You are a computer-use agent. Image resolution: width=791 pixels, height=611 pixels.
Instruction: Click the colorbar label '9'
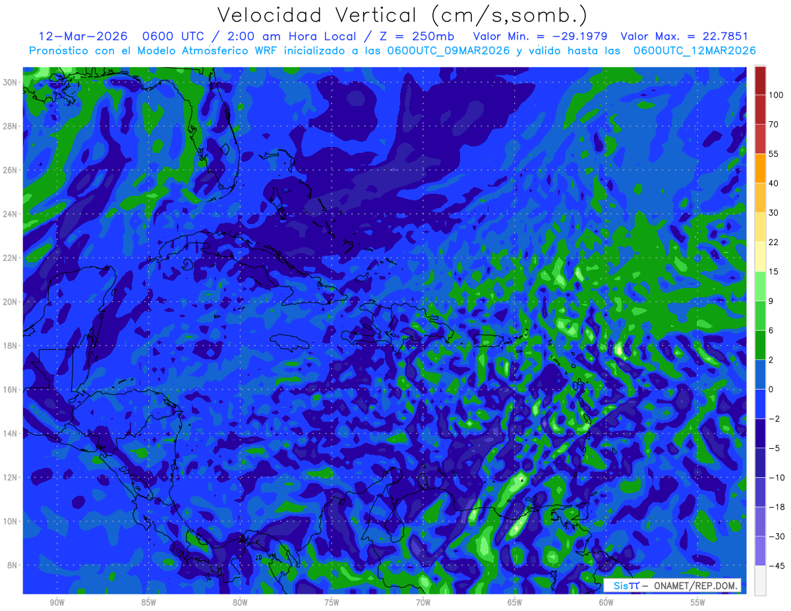tap(771, 301)
